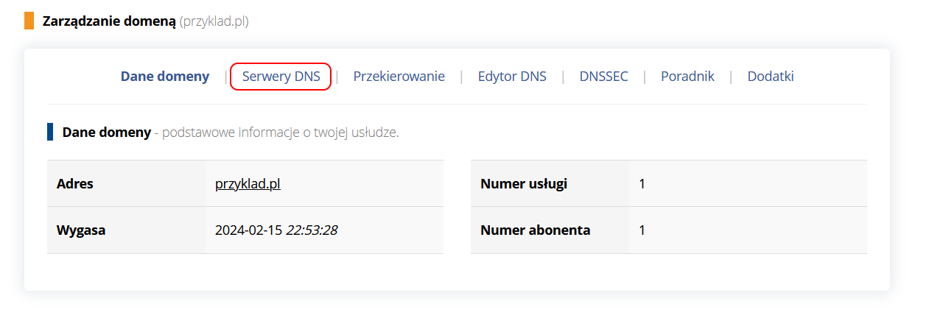Click the bold Dane domeny section heading
The width and height of the screenshot is (929, 318).
point(106,133)
